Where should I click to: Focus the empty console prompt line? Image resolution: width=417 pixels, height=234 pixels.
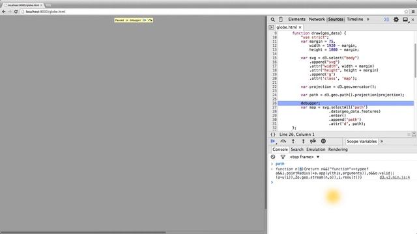343,182
